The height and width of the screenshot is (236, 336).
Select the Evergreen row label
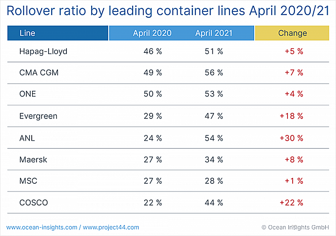point(38,116)
